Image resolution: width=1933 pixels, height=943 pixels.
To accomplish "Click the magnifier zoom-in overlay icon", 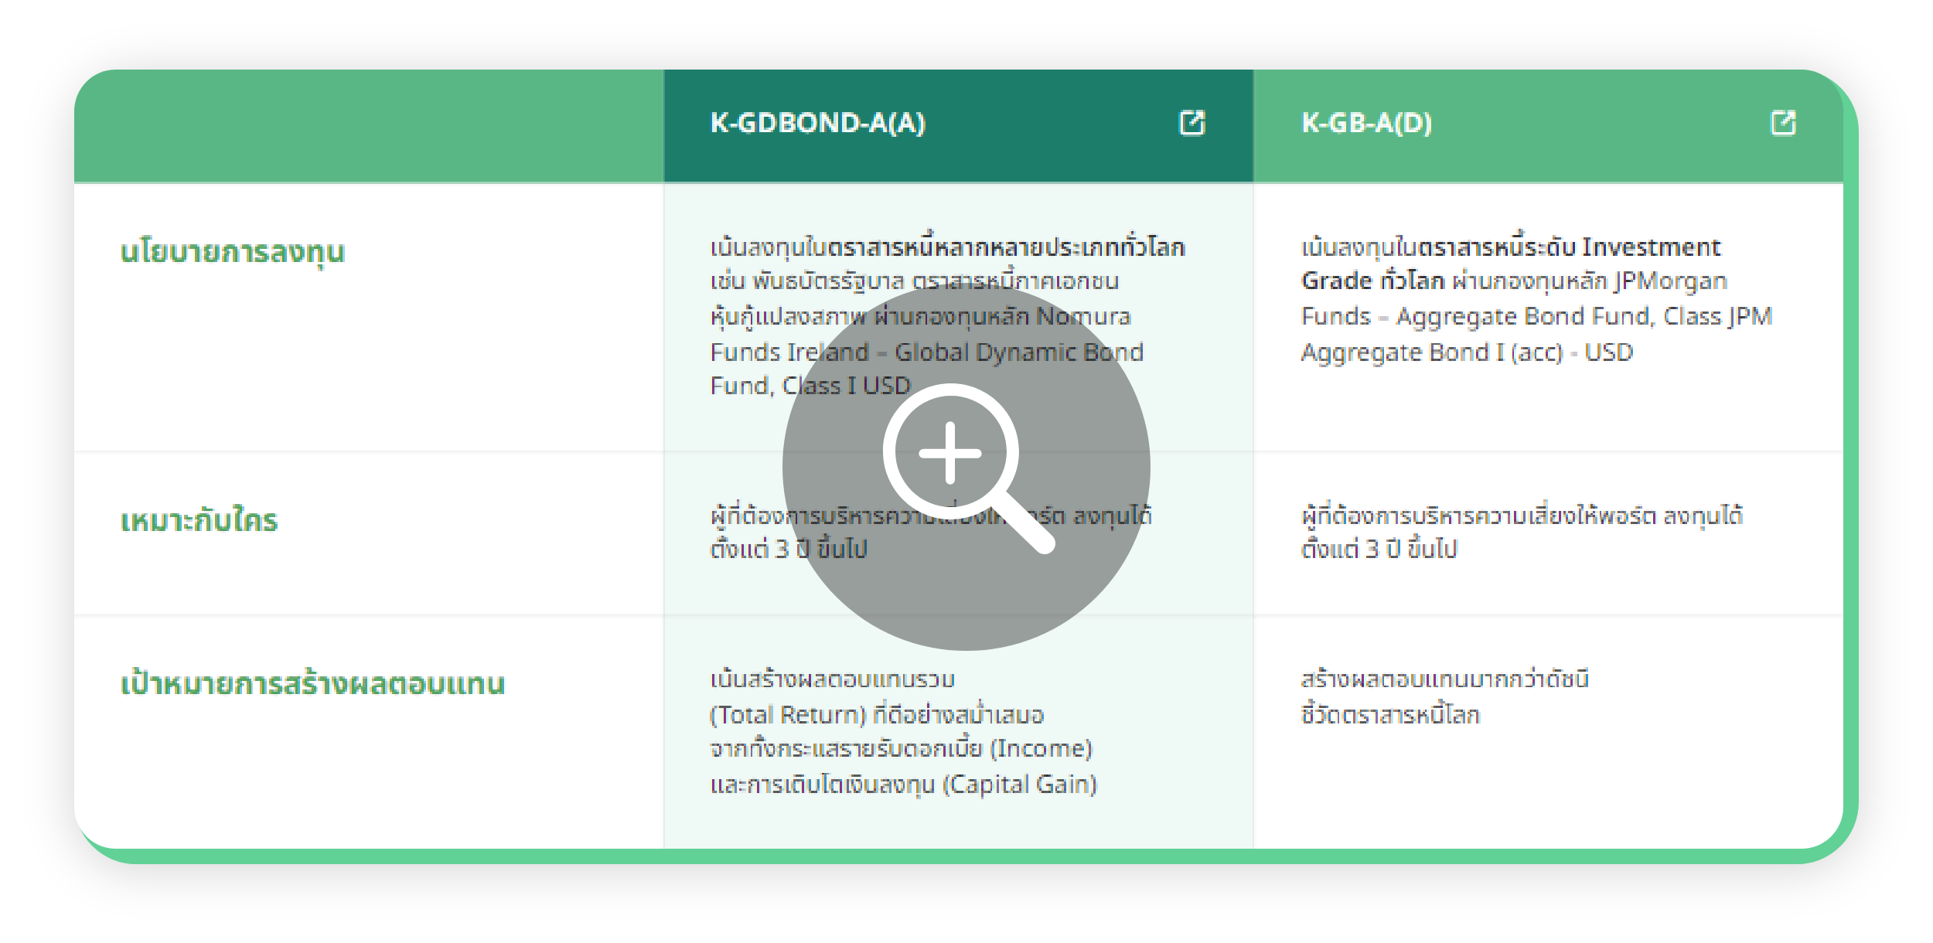I will tap(966, 467).
